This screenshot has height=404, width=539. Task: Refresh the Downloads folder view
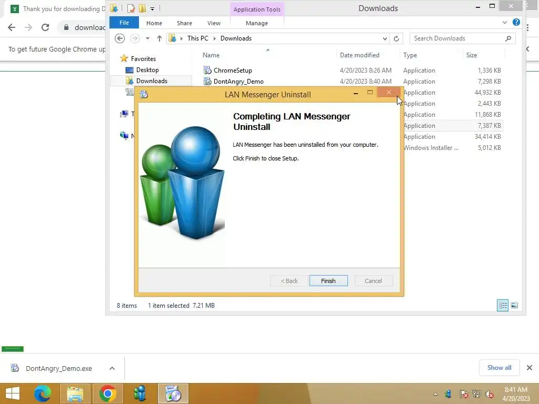pyautogui.click(x=396, y=38)
